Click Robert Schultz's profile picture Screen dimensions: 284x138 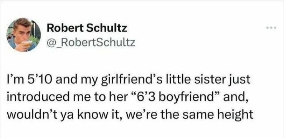[x=23, y=35]
